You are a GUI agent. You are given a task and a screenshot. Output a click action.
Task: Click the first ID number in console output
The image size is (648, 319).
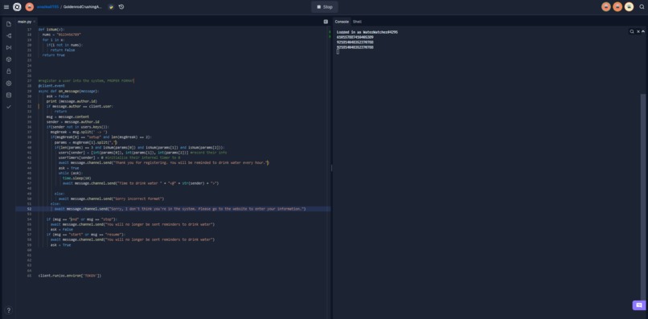(x=355, y=37)
